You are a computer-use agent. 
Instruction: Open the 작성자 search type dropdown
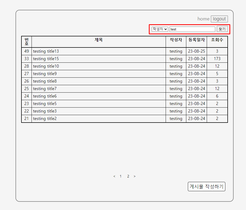pos(160,29)
